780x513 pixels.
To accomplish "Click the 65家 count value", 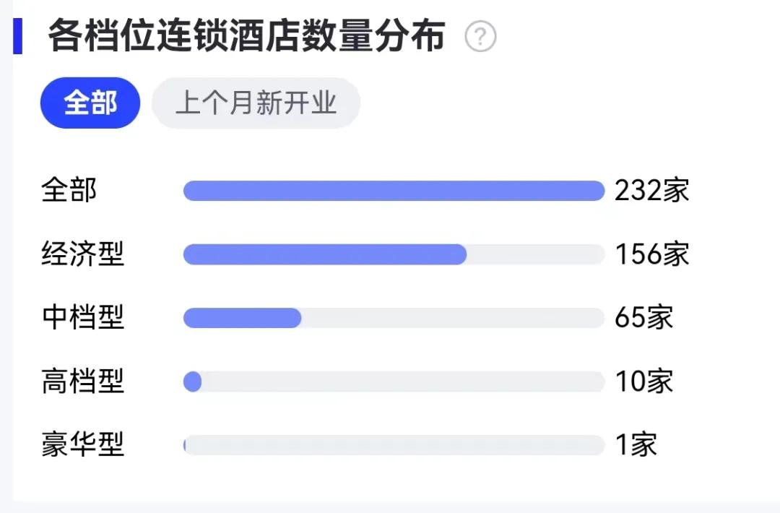I will [643, 317].
